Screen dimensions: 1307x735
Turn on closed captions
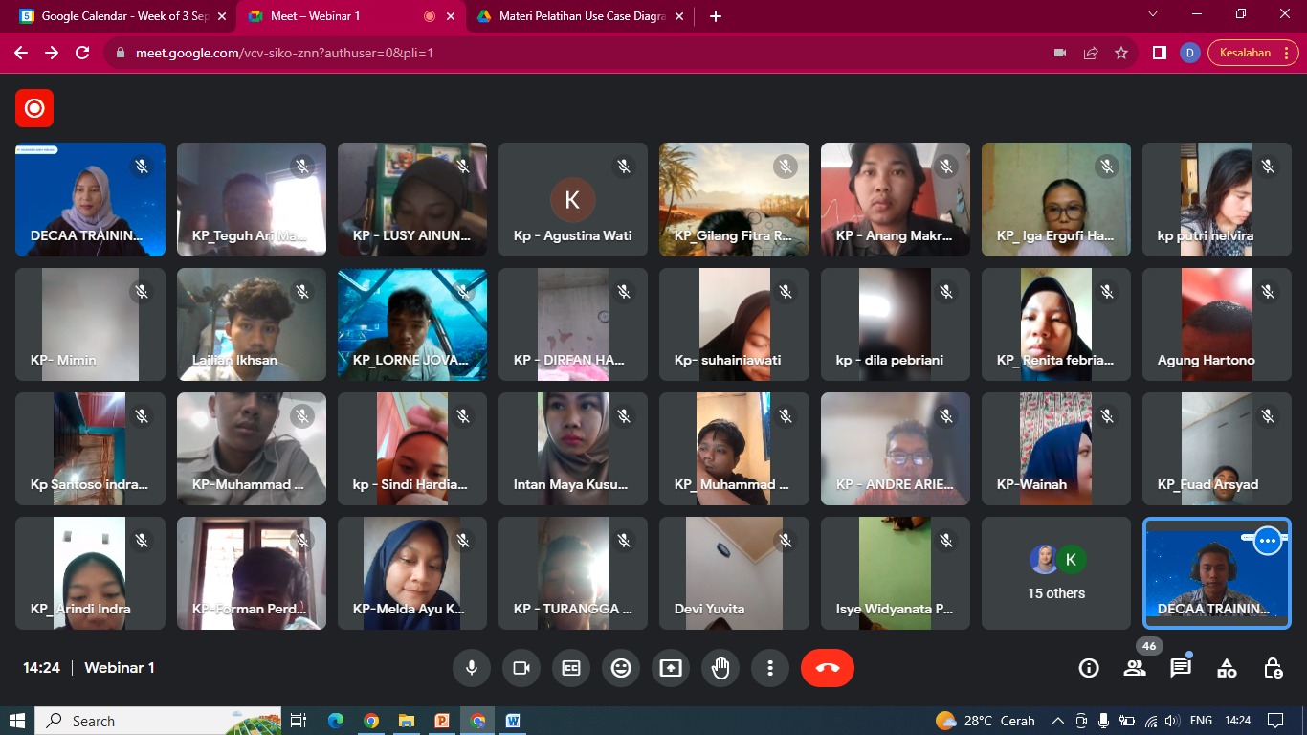pyautogui.click(x=571, y=668)
